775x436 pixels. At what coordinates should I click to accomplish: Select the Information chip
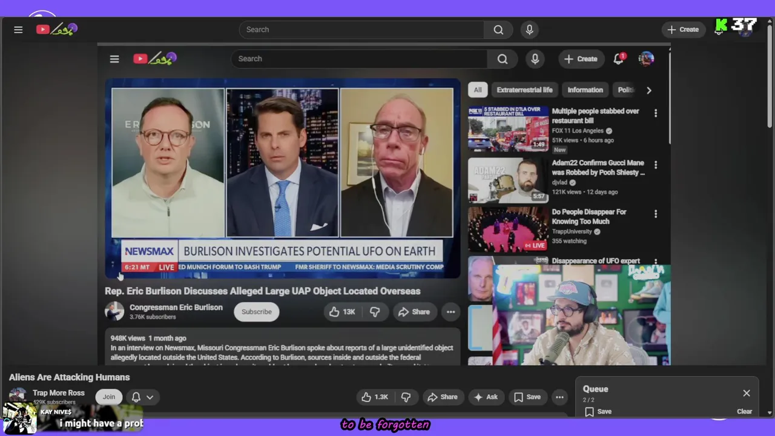click(585, 90)
